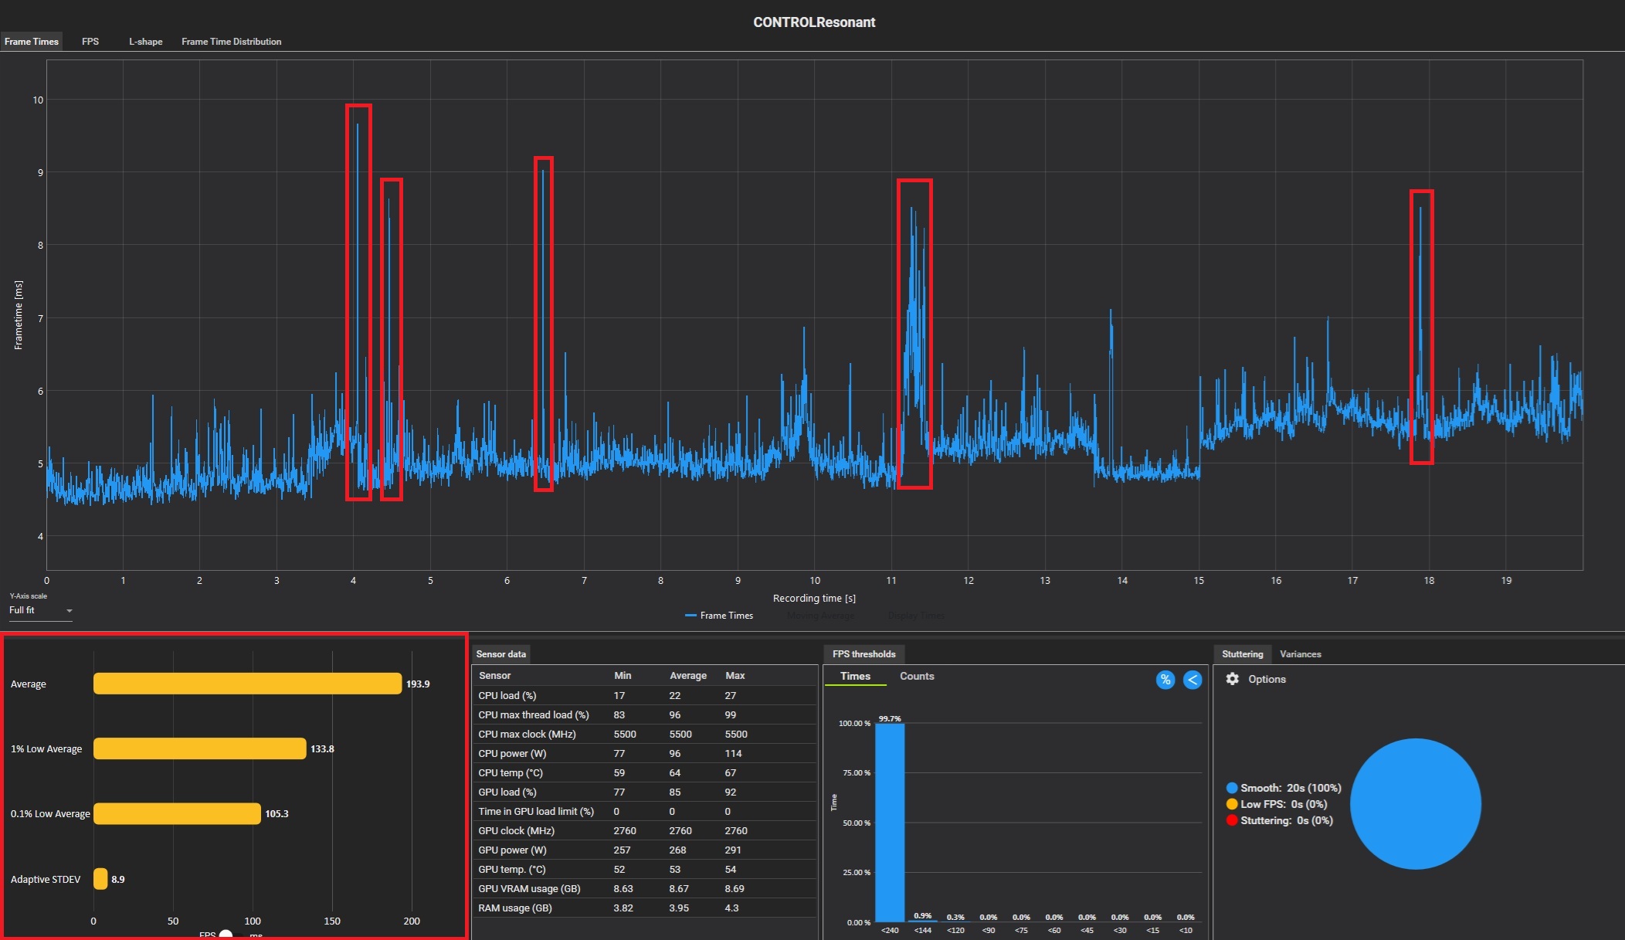Click the Average column header in Sensor data
Image resolution: width=1625 pixels, height=940 pixels.
pos(688,675)
